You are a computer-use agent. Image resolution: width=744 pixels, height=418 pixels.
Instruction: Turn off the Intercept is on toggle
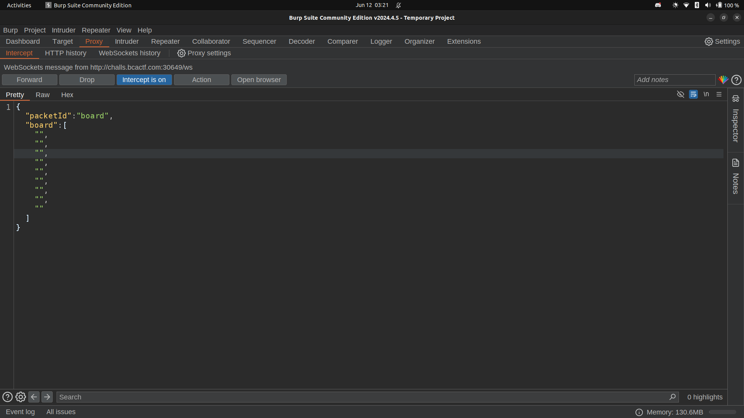144,80
